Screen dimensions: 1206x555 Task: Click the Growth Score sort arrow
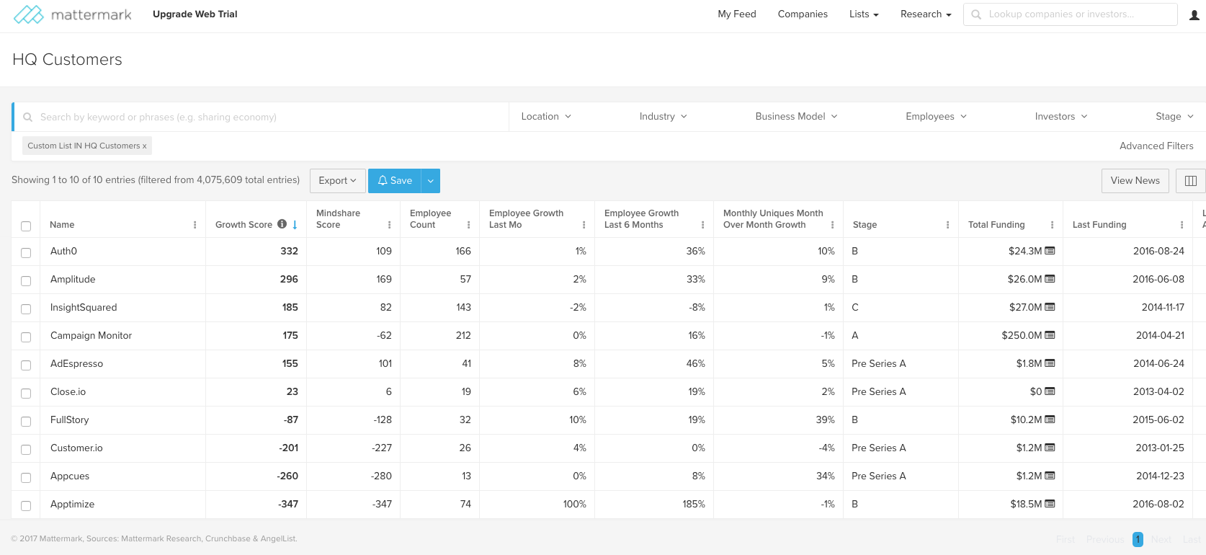pos(295,225)
